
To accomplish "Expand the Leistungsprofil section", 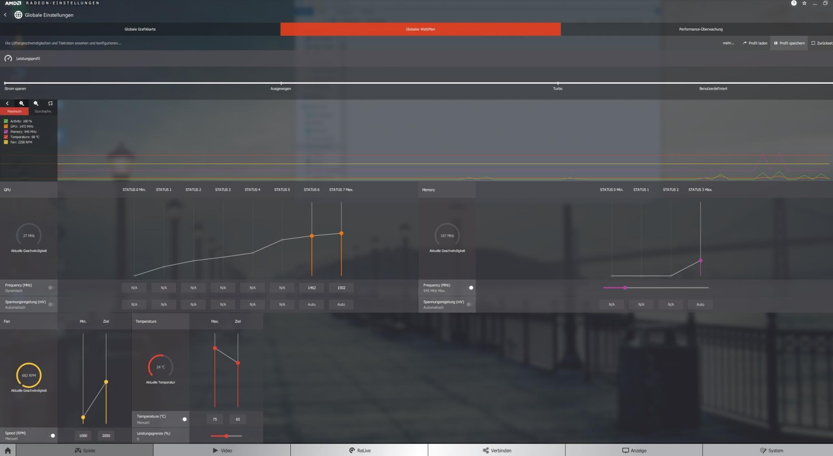I will click(x=28, y=58).
